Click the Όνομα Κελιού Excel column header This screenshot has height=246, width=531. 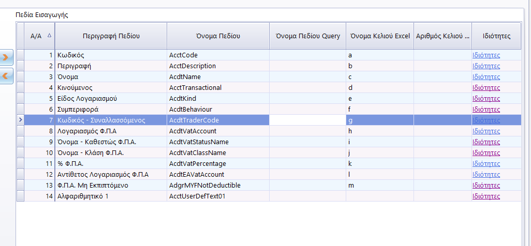click(380, 36)
